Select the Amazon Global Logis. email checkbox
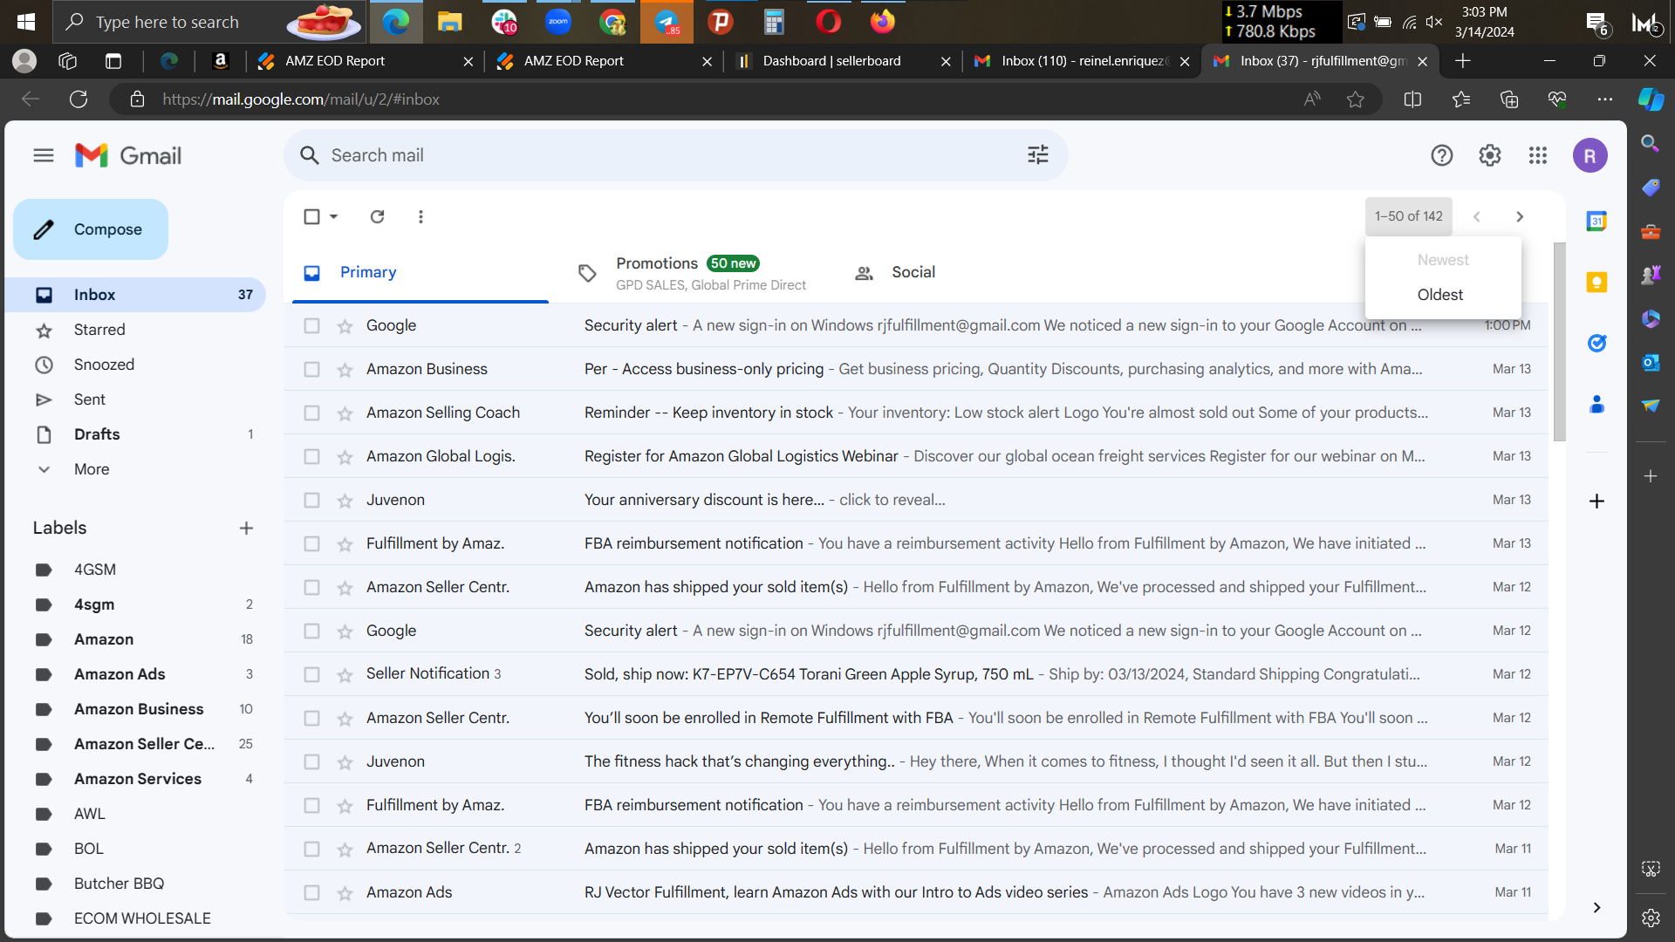The width and height of the screenshot is (1675, 942). 311,456
